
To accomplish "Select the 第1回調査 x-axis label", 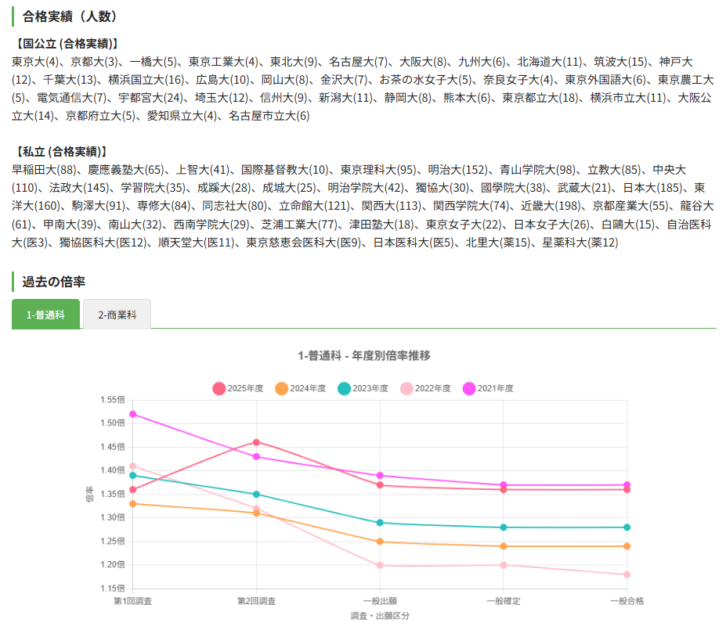I will click(x=133, y=601).
